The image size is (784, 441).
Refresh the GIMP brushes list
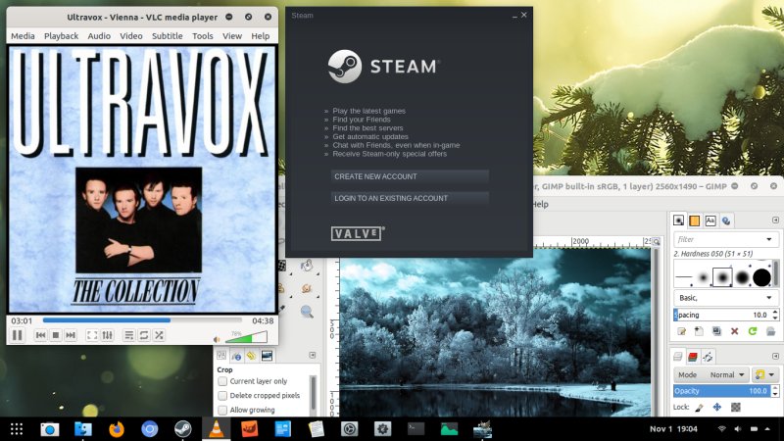(x=753, y=331)
